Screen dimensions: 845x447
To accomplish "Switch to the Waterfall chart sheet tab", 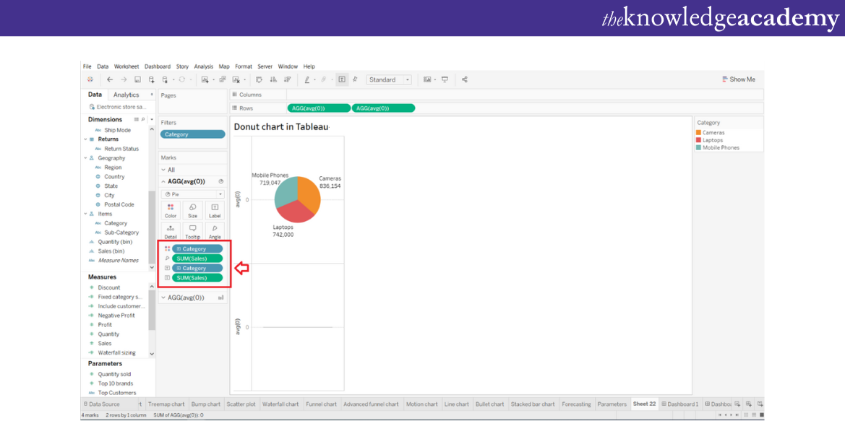I will [280, 404].
